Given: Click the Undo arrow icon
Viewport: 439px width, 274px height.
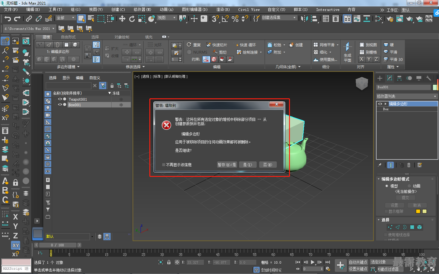Looking at the screenshot, I should pyautogui.click(x=8, y=19).
